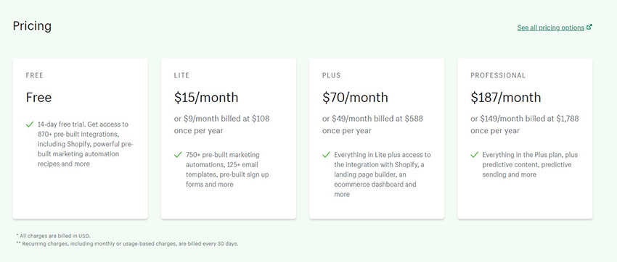Viewport: 617px width, 262px height.
Task: Click the $149/month billed yearly text
Action: [x=525, y=124]
